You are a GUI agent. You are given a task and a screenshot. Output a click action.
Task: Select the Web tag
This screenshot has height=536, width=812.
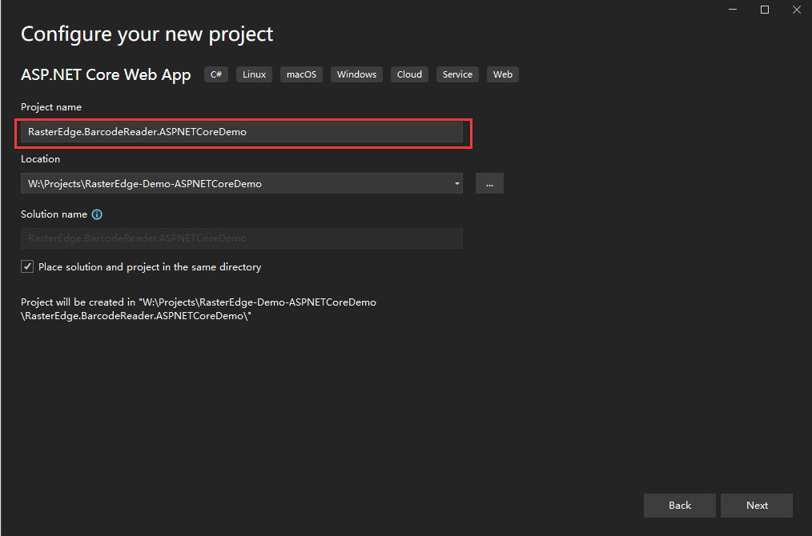[502, 74]
